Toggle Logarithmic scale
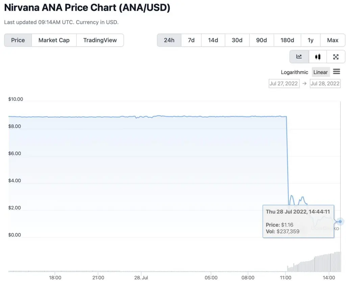Image resolution: width=346 pixels, height=281 pixels. point(294,72)
